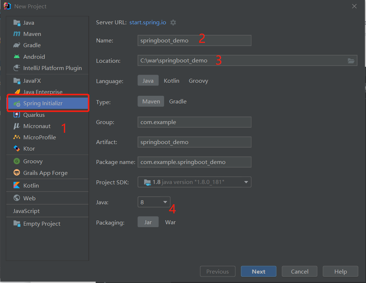Viewport: 366px width, 283px height.
Task: Select the Java project type icon
Action: click(x=17, y=22)
